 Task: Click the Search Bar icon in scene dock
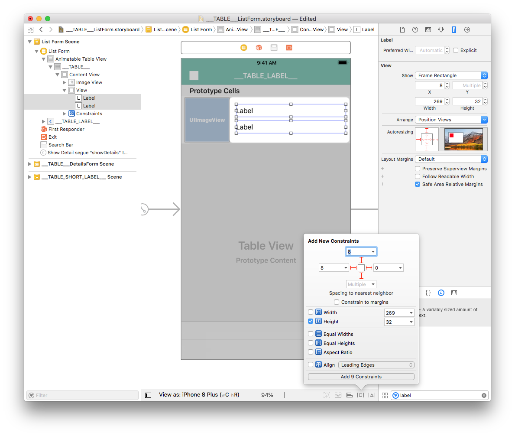pyautogui.click(x=274, y=48)
